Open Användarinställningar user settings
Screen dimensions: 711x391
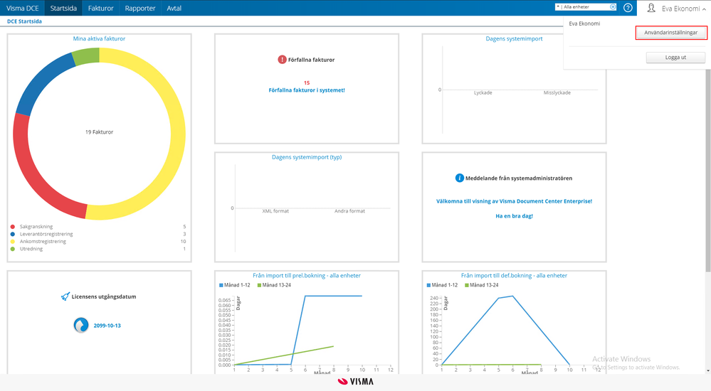[671, 33]
